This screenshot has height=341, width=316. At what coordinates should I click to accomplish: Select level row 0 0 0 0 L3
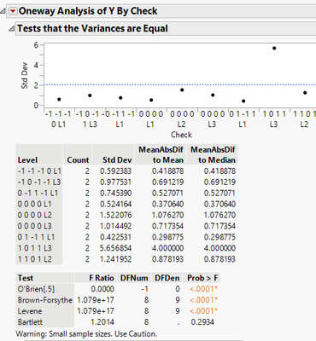click(39, 226)
